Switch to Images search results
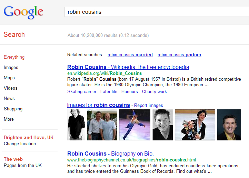 coord(11,68)
